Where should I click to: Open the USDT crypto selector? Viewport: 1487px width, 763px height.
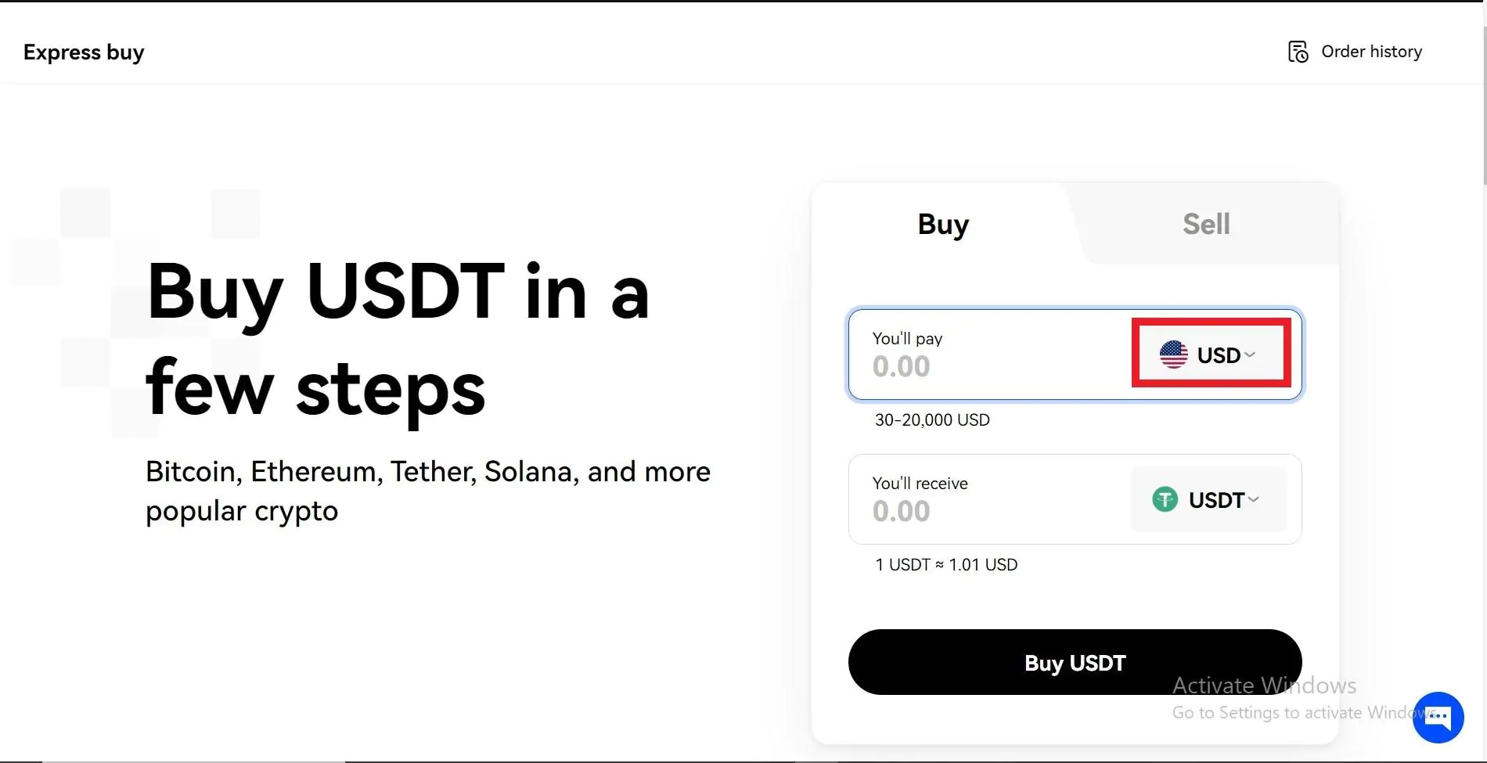tap(1208, 499)
